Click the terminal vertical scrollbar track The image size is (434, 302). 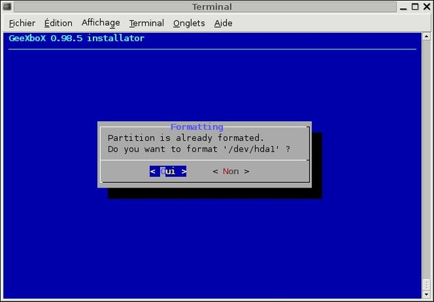(427, 160)
